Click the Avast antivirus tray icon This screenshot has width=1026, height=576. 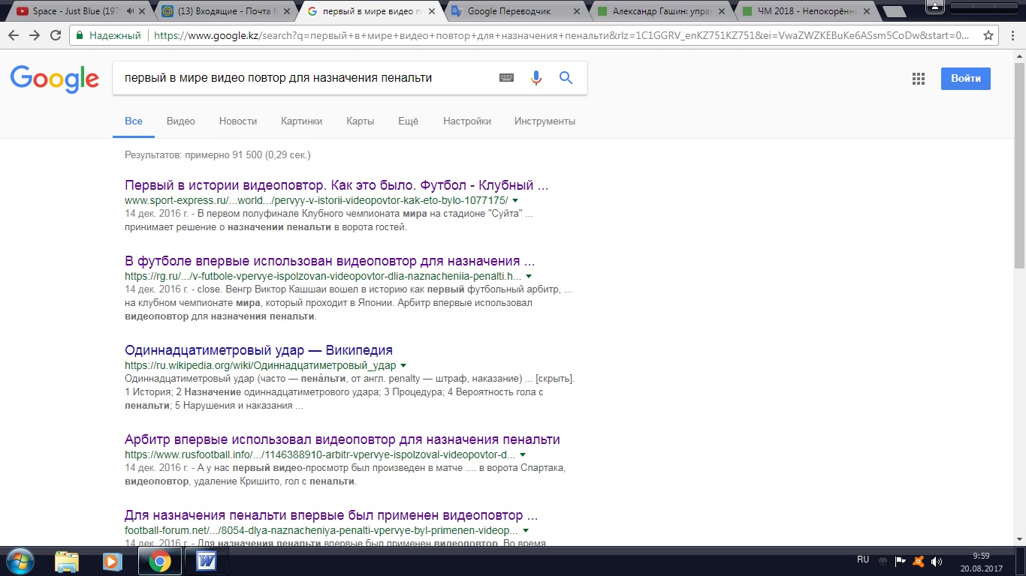918,561
